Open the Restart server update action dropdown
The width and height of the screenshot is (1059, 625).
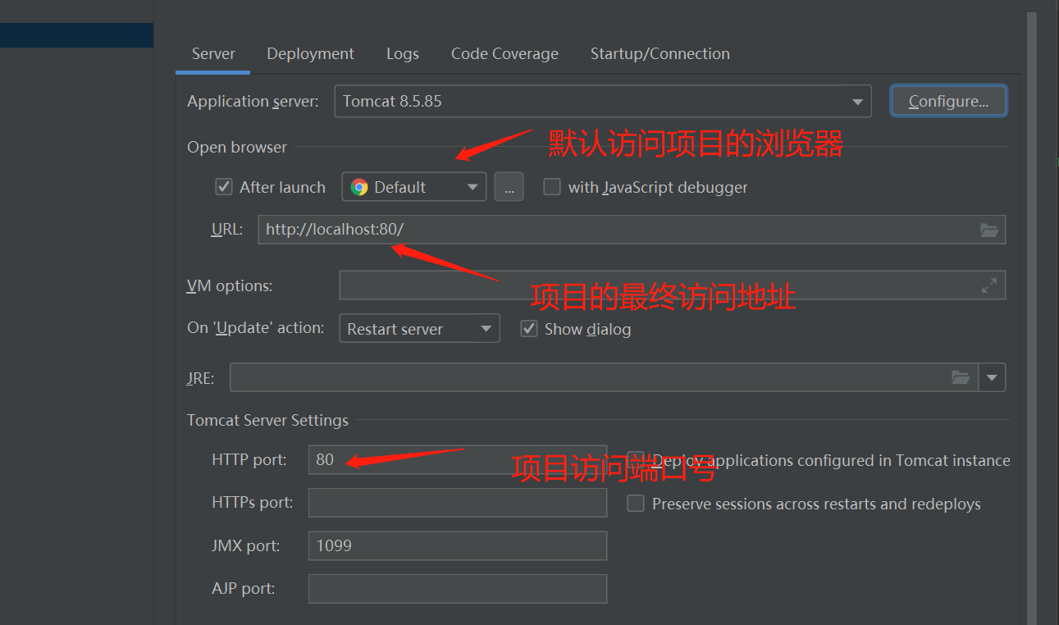tap(419, 329)
